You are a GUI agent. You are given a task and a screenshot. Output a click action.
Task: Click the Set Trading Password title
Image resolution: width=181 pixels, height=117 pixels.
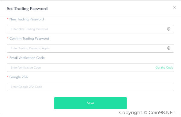[27, 9]
